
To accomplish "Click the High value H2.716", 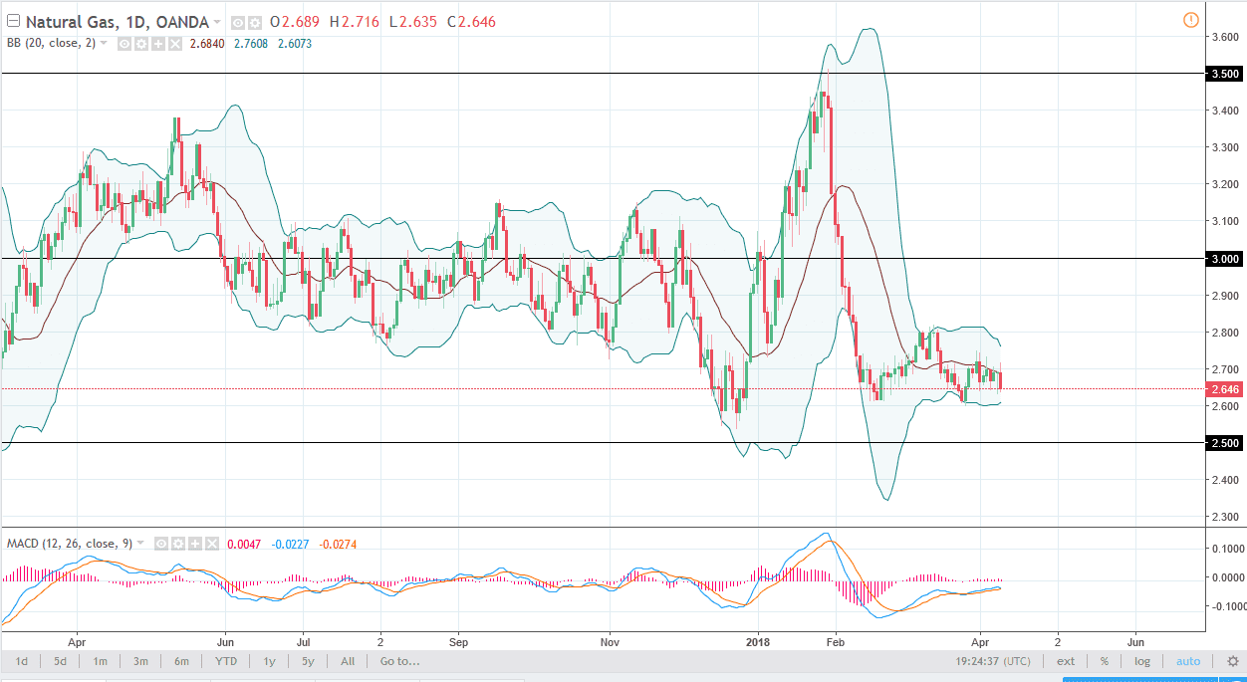I will coord(355,22).
